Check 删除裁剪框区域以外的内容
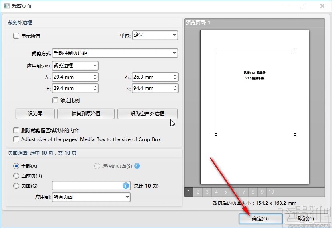 (16, 130)
